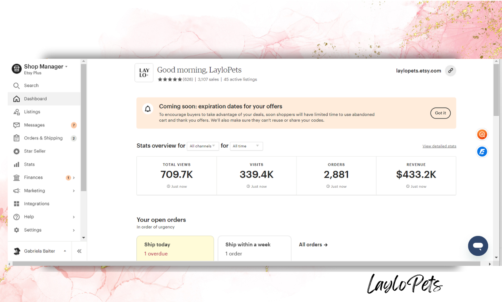Open the All channels dropdown

203,146
